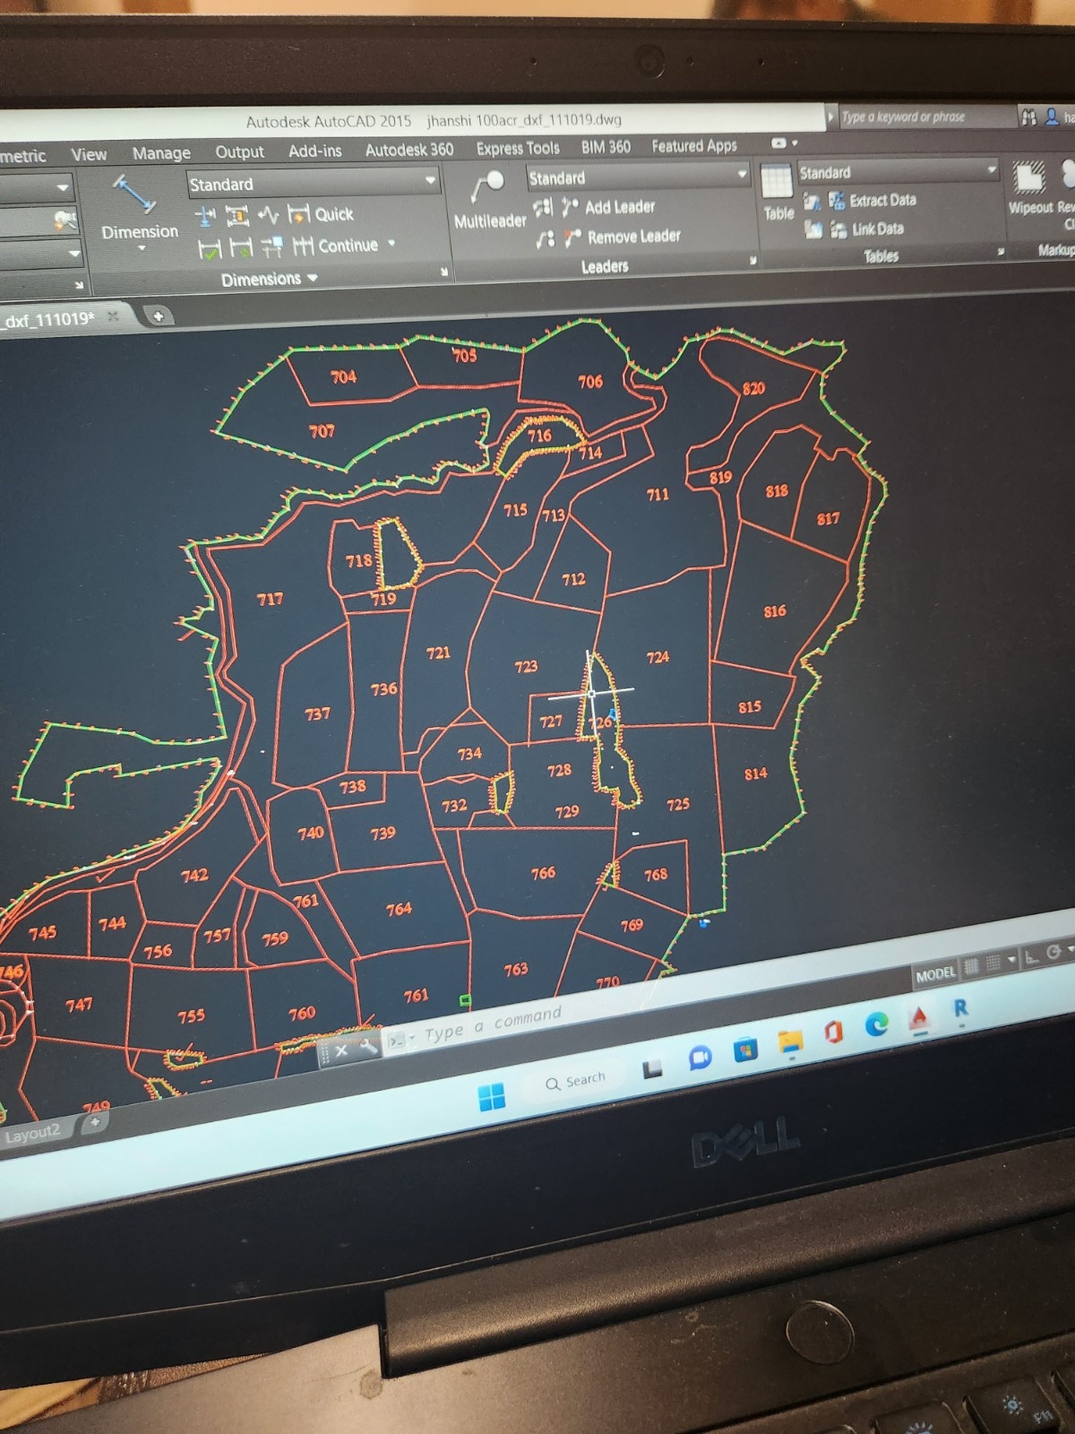Toggle ortho mode in status bar
Screen dimensions: 1075x1434
pos(1032,956)
